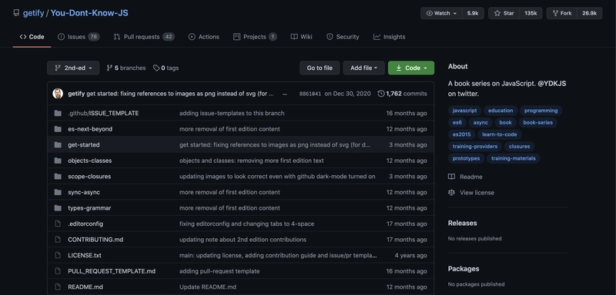The image size is (616, 295).
Task: Switch to the Code tab
Action: click(32, 37)
